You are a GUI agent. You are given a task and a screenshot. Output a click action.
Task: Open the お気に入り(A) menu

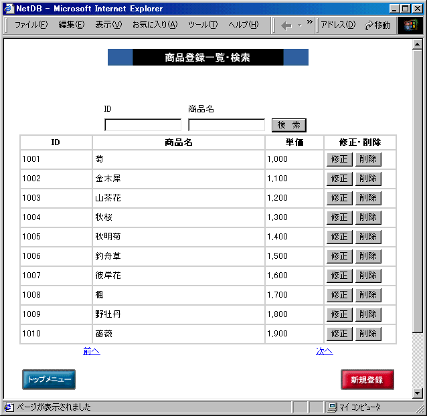pyautogui.click(x=155, y=25)
